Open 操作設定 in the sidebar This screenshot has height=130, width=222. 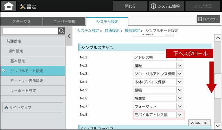click(33, 51)
